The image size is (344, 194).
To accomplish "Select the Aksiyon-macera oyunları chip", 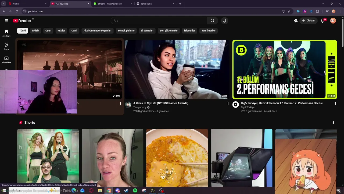I will 97,31.
